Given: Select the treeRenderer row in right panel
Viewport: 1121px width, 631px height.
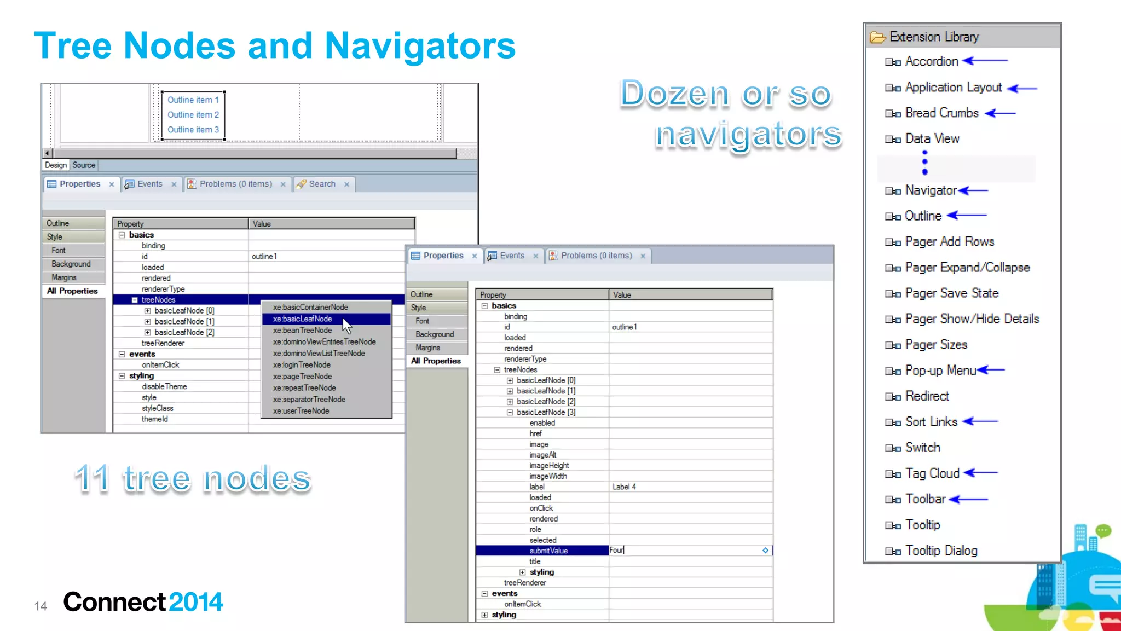Looking at the screenshot, I should point(624,583).
